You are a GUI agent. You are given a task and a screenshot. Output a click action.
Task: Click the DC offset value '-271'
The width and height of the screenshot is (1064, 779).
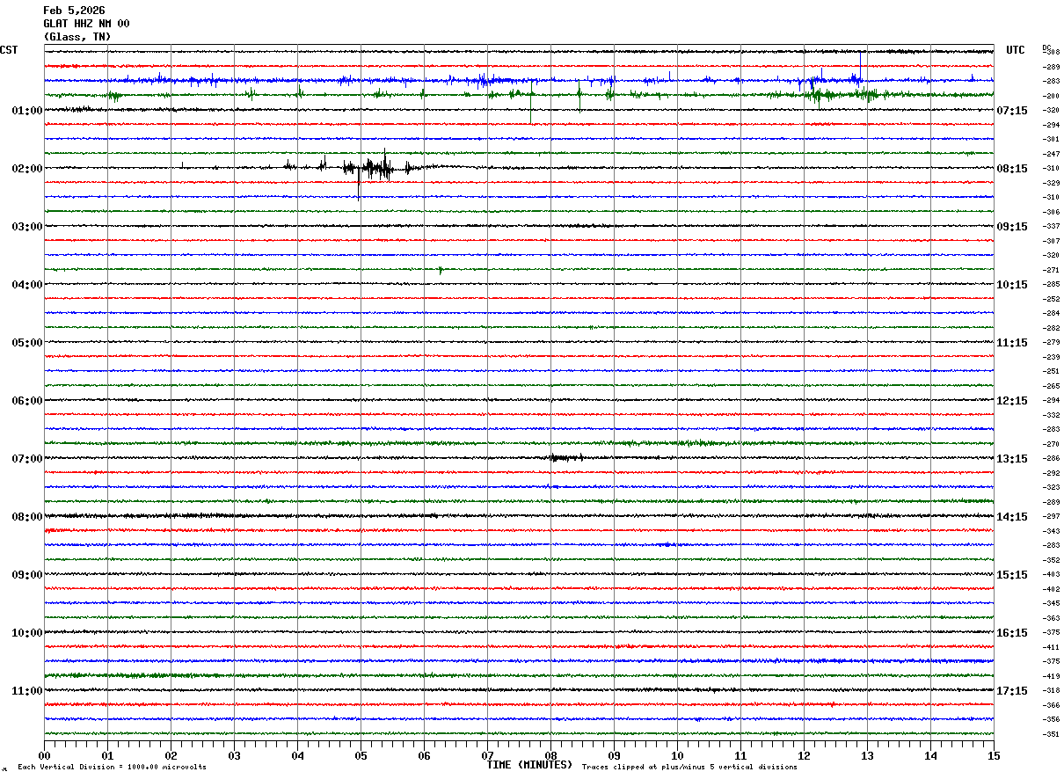(1051, 270)
